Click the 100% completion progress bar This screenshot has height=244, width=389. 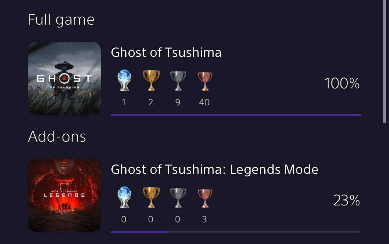pos(235,115)
